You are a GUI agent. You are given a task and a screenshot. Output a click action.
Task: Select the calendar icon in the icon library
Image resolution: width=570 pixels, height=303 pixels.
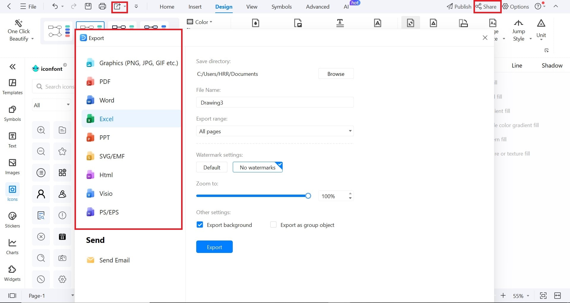coord(62,237)
